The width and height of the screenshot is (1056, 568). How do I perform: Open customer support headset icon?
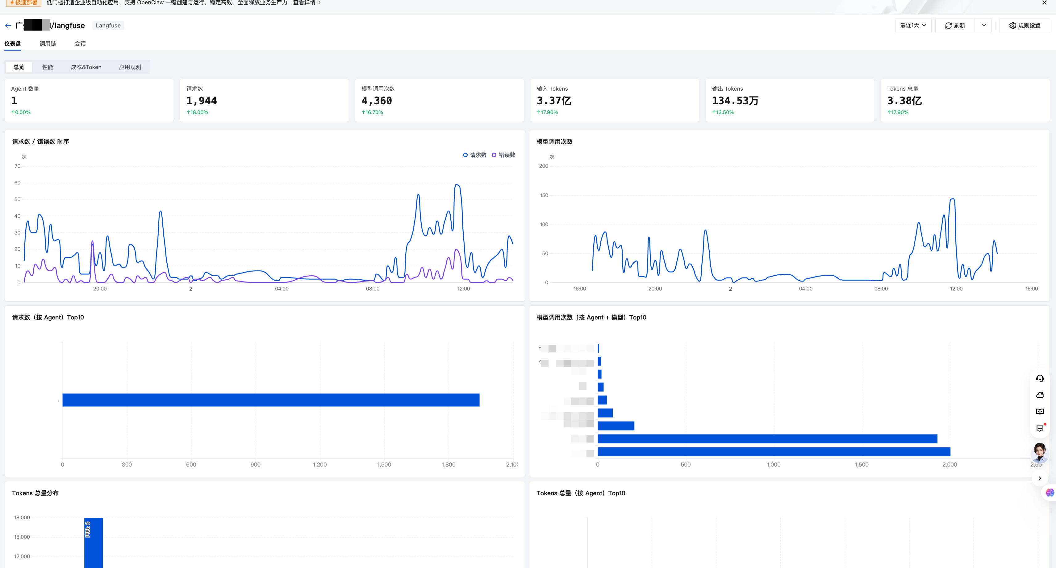point(1040,378)
